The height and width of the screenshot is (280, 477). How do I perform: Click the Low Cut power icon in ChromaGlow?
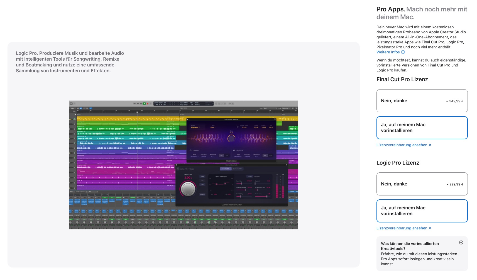coord(190,150)
